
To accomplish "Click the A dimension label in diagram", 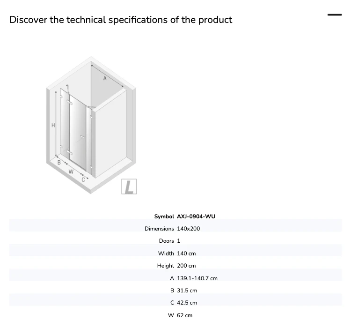I will [x=105, y=78].
